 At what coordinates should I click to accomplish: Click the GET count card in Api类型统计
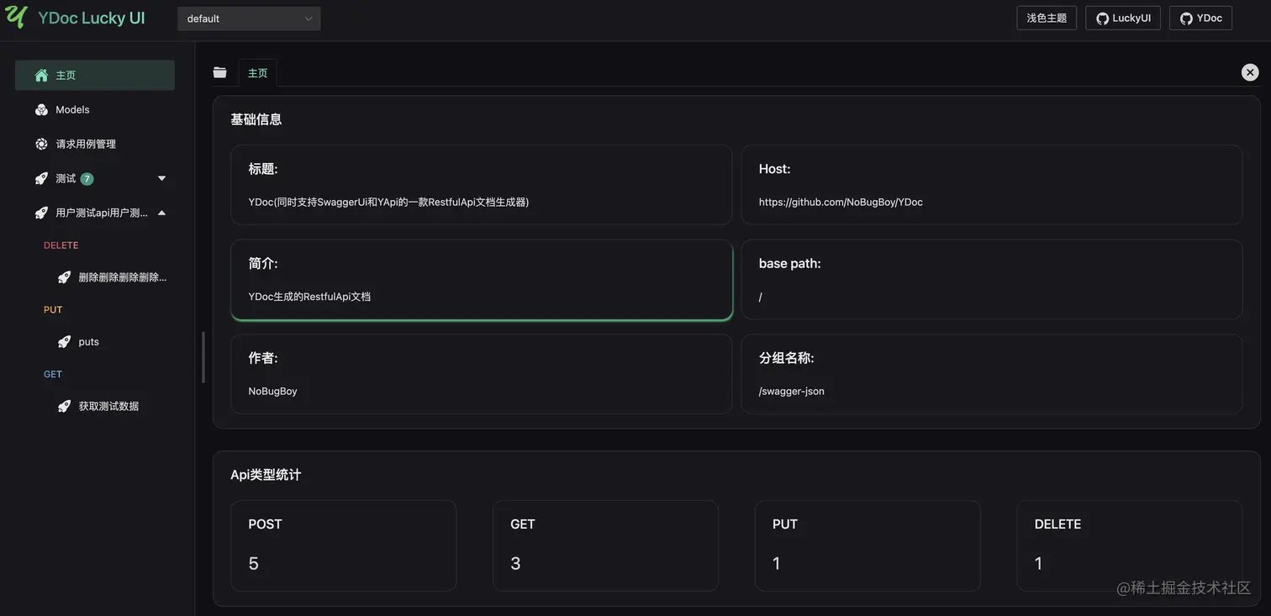(x=605, y=546)
